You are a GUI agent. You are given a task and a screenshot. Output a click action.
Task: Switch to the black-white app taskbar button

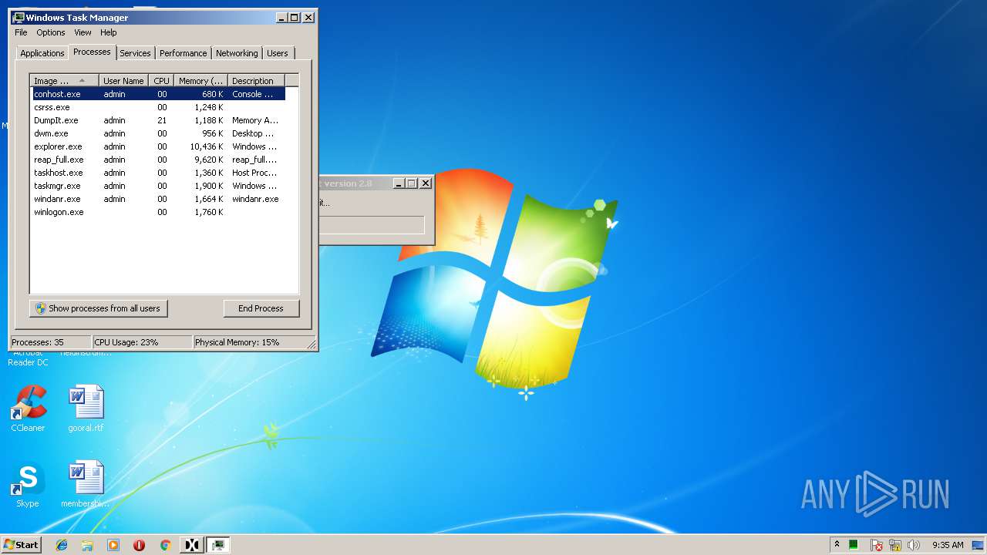(x=192, y=545)
